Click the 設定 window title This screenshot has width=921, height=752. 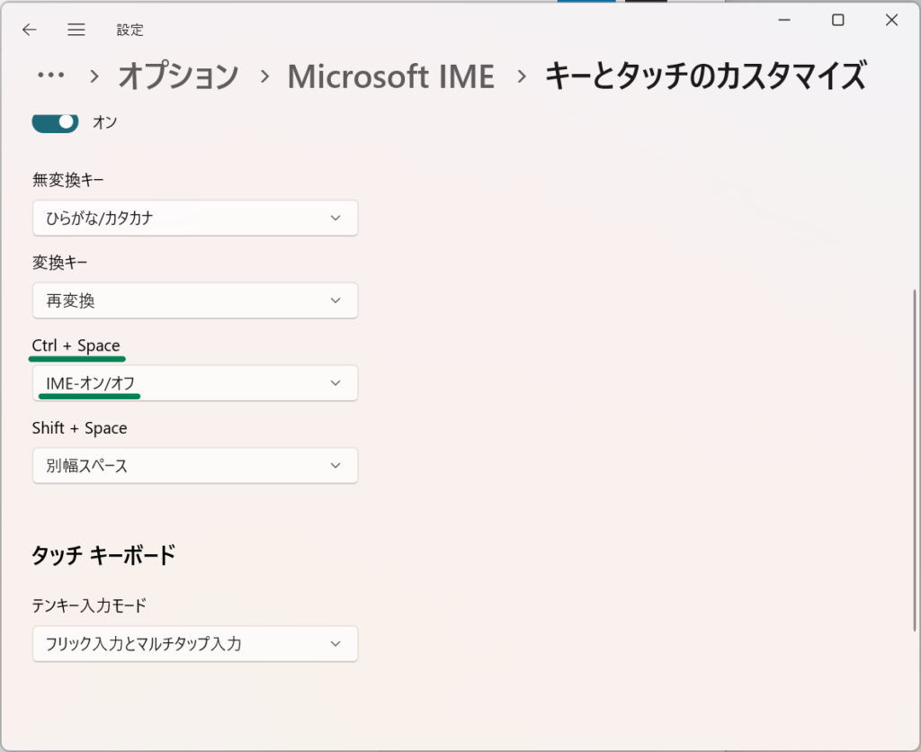pos(130,30)
